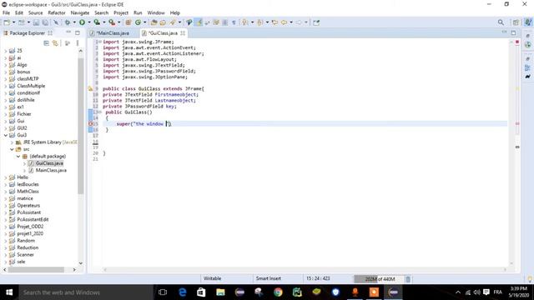The height and width of the screenshot is (300, 534).
Task: Toggle Link with Editor in Package Explorer
Action: [55, 43]
